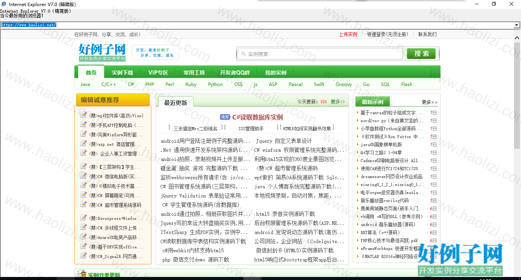Click the edit icon beside asp.net 酒店管理
The image size is (521, 280).
(x=84, y=143)
